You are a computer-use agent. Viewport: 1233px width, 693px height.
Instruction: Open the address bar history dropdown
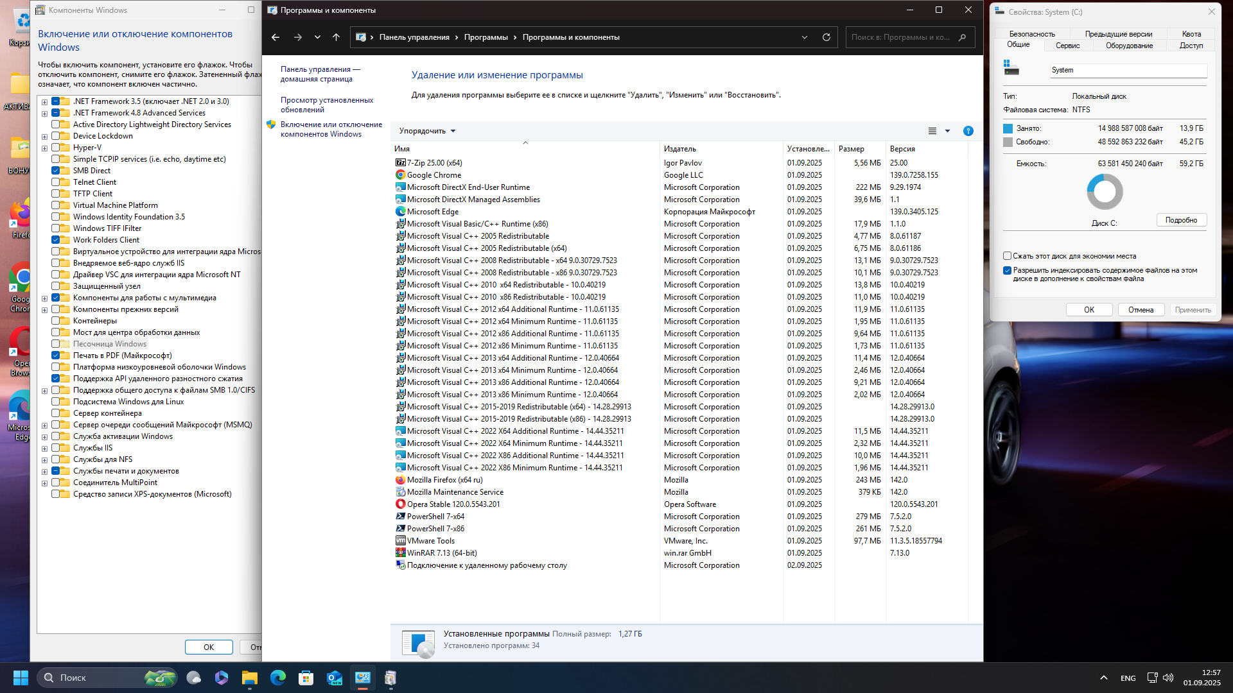[x=805, y=37]
